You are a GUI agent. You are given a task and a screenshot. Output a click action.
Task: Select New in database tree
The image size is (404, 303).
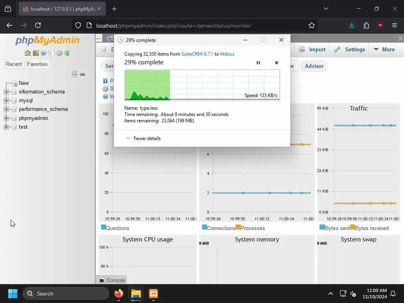point(24,83)
